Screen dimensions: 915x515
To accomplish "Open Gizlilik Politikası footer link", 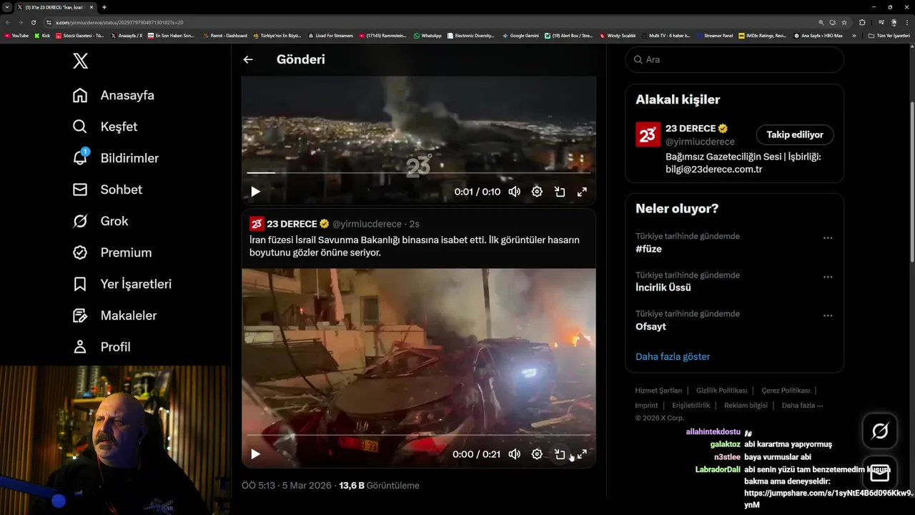I will (721, 391).
